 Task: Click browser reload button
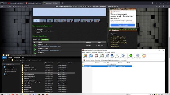(x=10, y=6)
